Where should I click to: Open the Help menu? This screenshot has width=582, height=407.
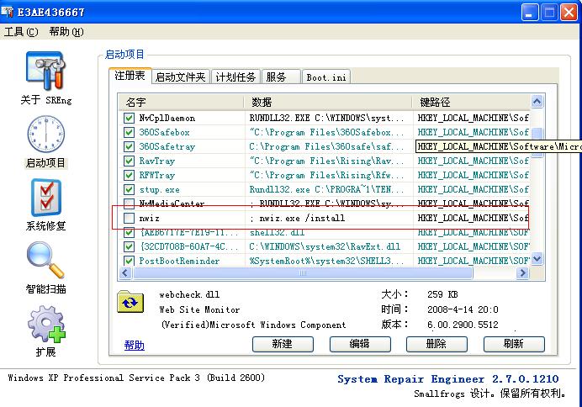(x=66, y=32)
